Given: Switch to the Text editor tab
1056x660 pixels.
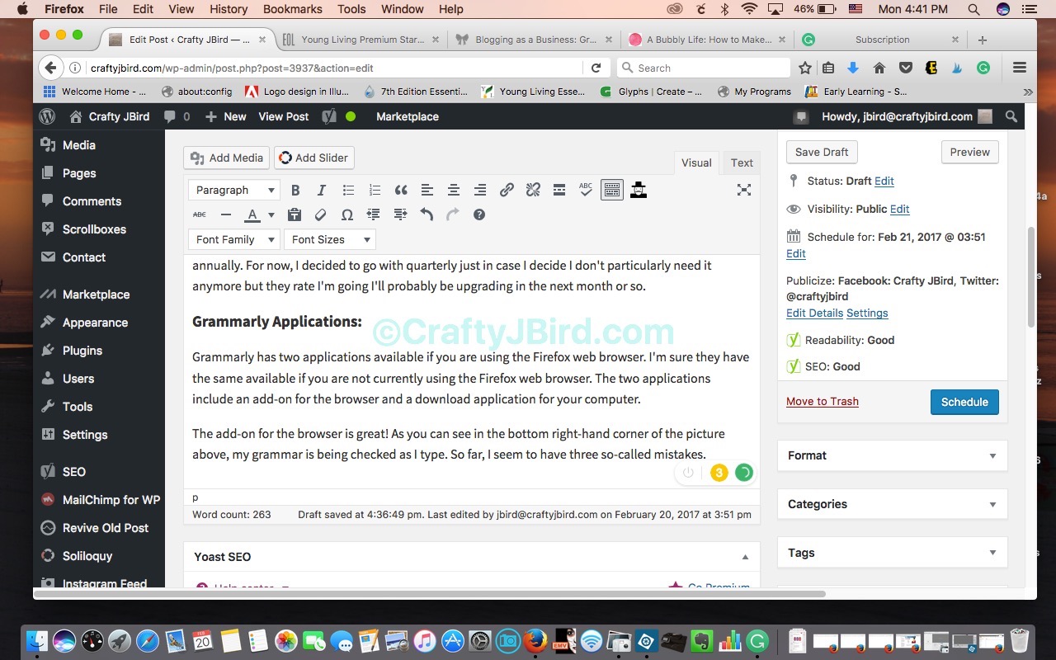Looking at the screenshot, I should pyautogui.click(x=742, y=163).
